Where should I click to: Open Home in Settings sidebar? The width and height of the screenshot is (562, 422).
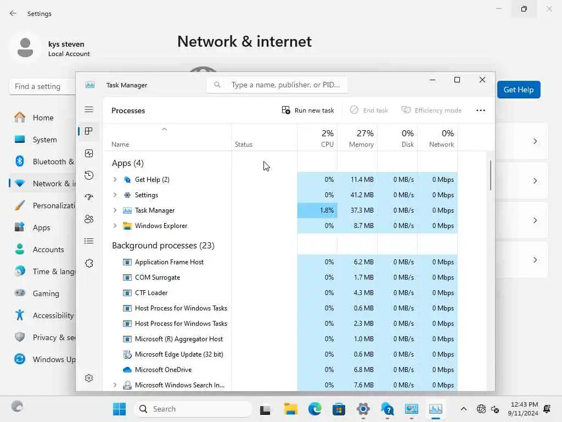[x=43, y=118]
